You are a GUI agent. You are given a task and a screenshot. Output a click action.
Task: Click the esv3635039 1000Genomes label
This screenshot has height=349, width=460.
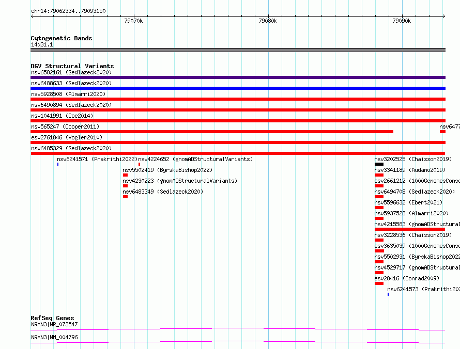tap(417, 246)
